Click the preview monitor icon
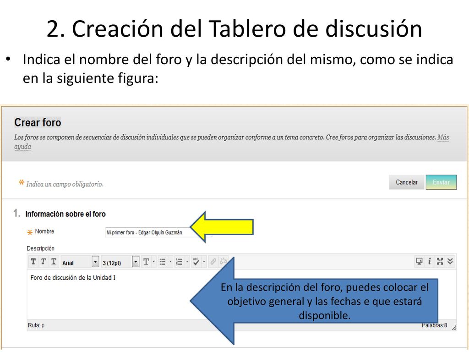This screenshot has height=352, width=469. [x=420, y=261]
